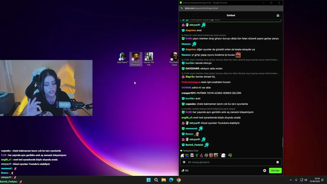The height and width of the screenshot is (184, 327).
Task: Click message text 'adhd mi var abla'
Action: [x=201, y=88]
